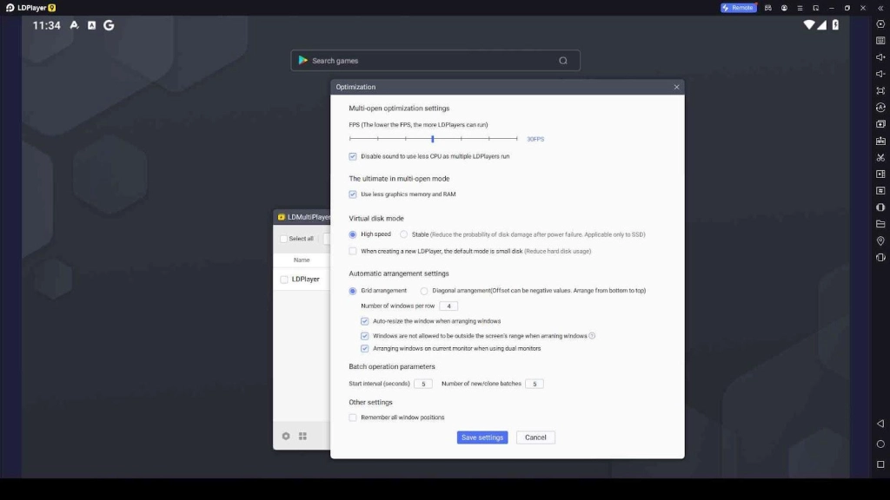The image size is (890, 500).
Task: Click the rotate screen icon
Action: [880, 257]
